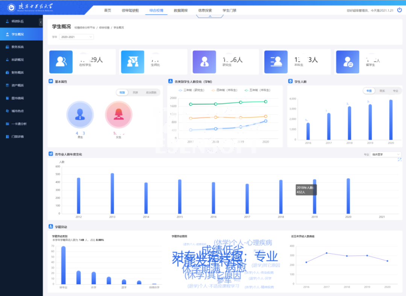The height and width of the screenshot is (296, 406).
Task: Collapse the top navigation with chevron
Action: pos(210,17)
